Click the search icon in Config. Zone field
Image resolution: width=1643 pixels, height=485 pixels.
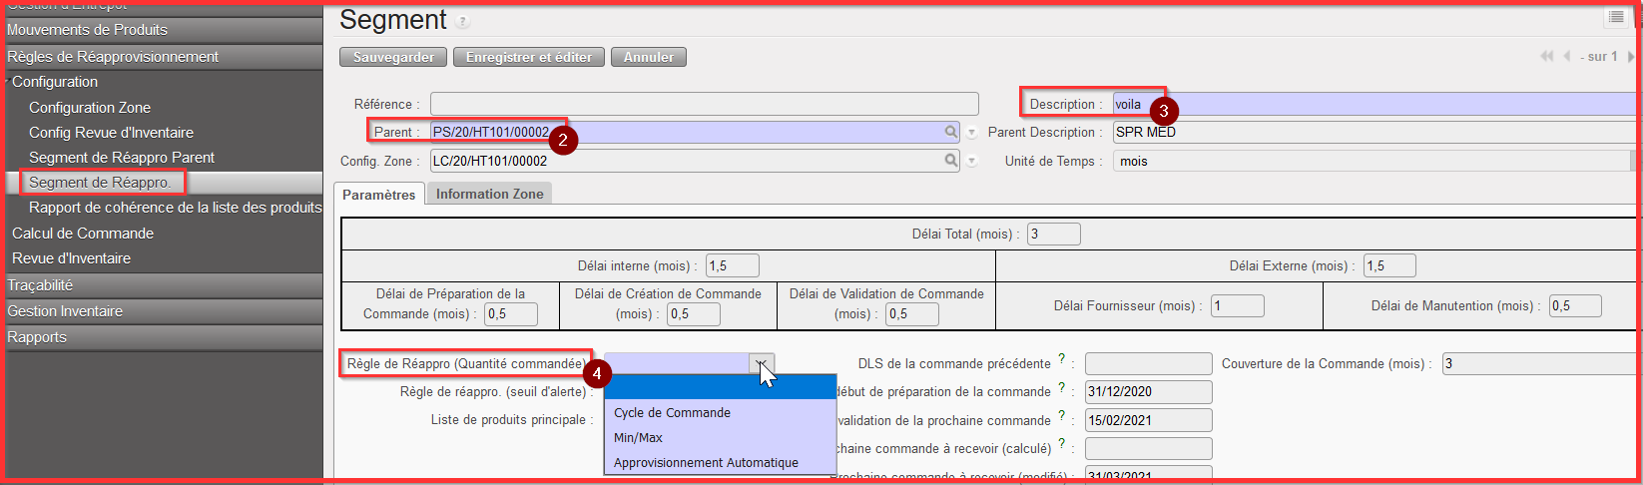click(x=951, y=161)
